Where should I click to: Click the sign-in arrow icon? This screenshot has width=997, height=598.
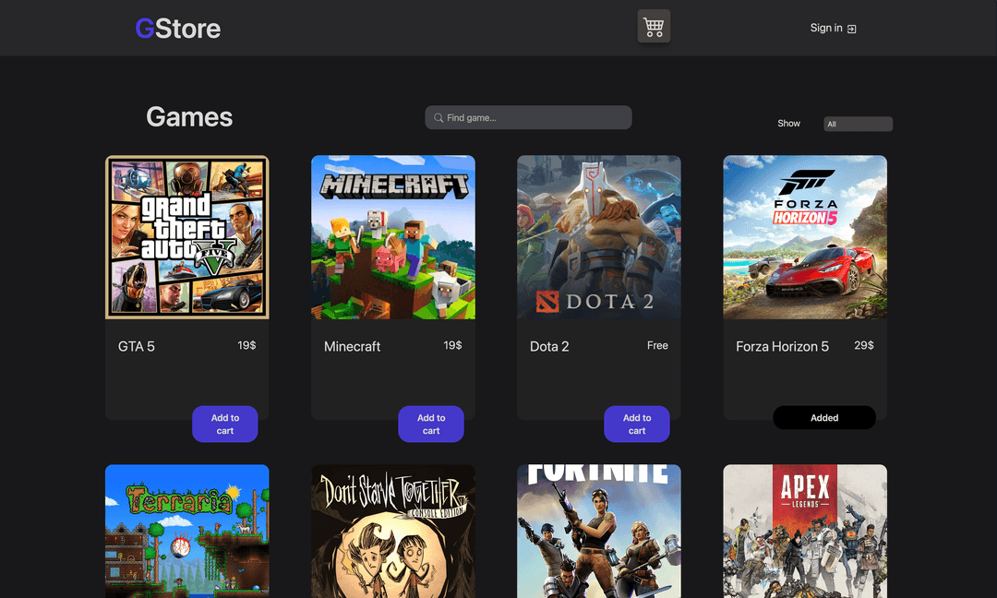[852, 29]
